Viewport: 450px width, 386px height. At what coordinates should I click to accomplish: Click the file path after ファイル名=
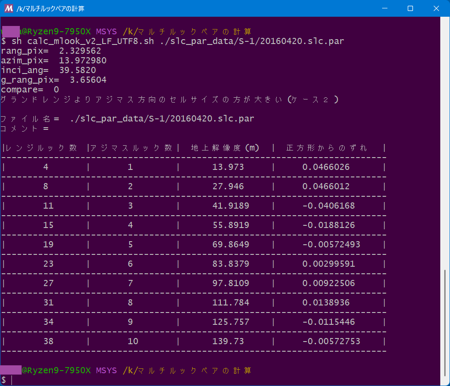pyautogui.click(x=162, y=119)
